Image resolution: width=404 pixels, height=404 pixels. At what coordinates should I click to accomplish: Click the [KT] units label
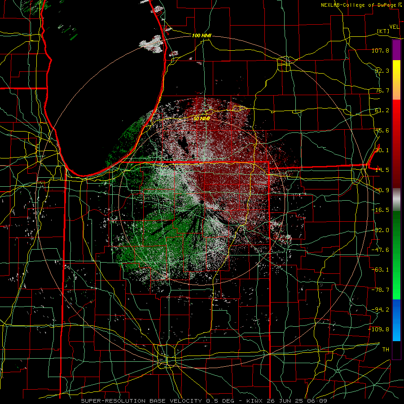383,31
